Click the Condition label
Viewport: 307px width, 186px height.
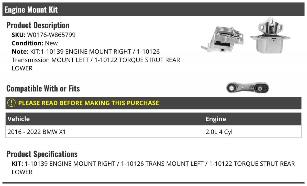28,43
